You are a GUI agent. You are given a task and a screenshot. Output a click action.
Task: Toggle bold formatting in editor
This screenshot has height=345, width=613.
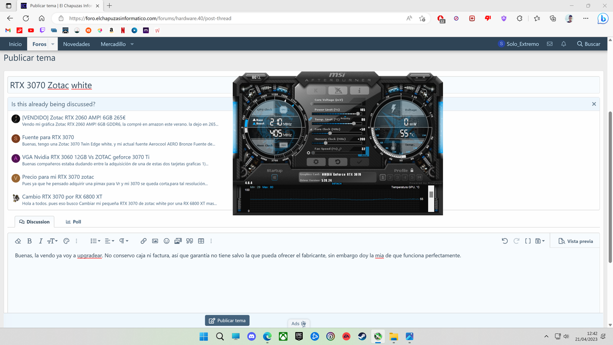(x=29, y=241)
